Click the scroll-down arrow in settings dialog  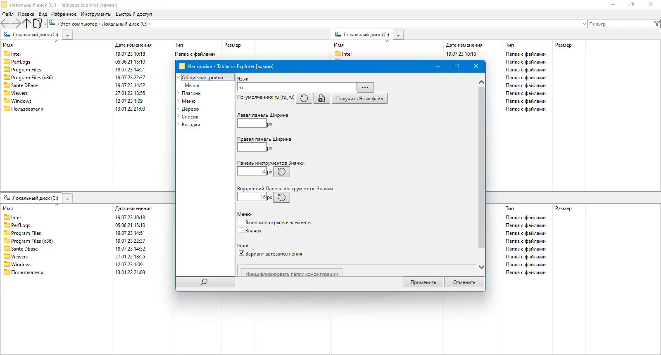click(x=481, y=267)
